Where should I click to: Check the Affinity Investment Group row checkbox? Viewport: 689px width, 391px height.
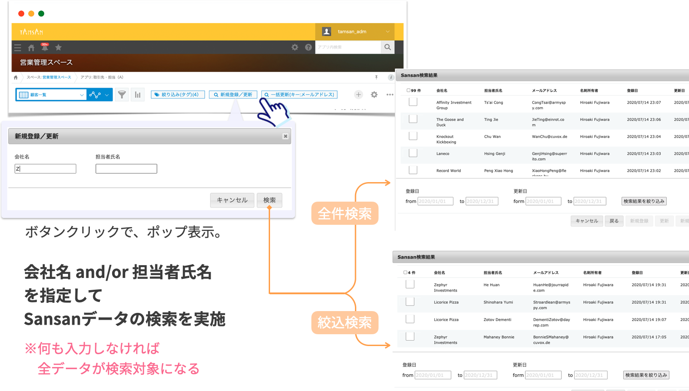tap(413, 102)
